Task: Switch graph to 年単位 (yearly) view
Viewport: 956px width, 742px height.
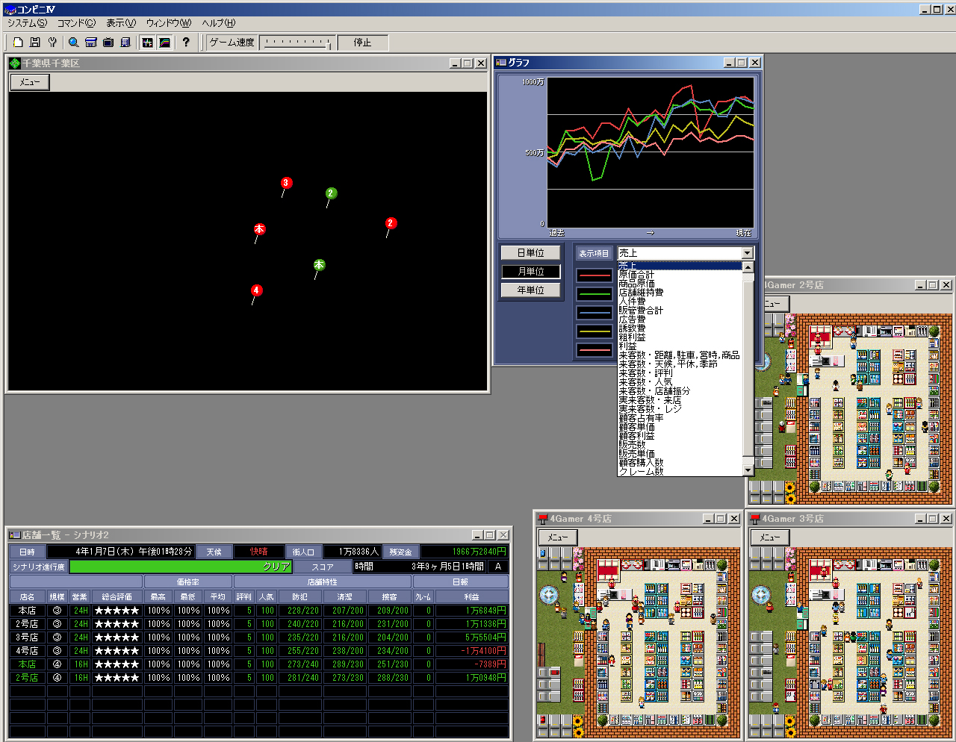Action: (531, 290)
